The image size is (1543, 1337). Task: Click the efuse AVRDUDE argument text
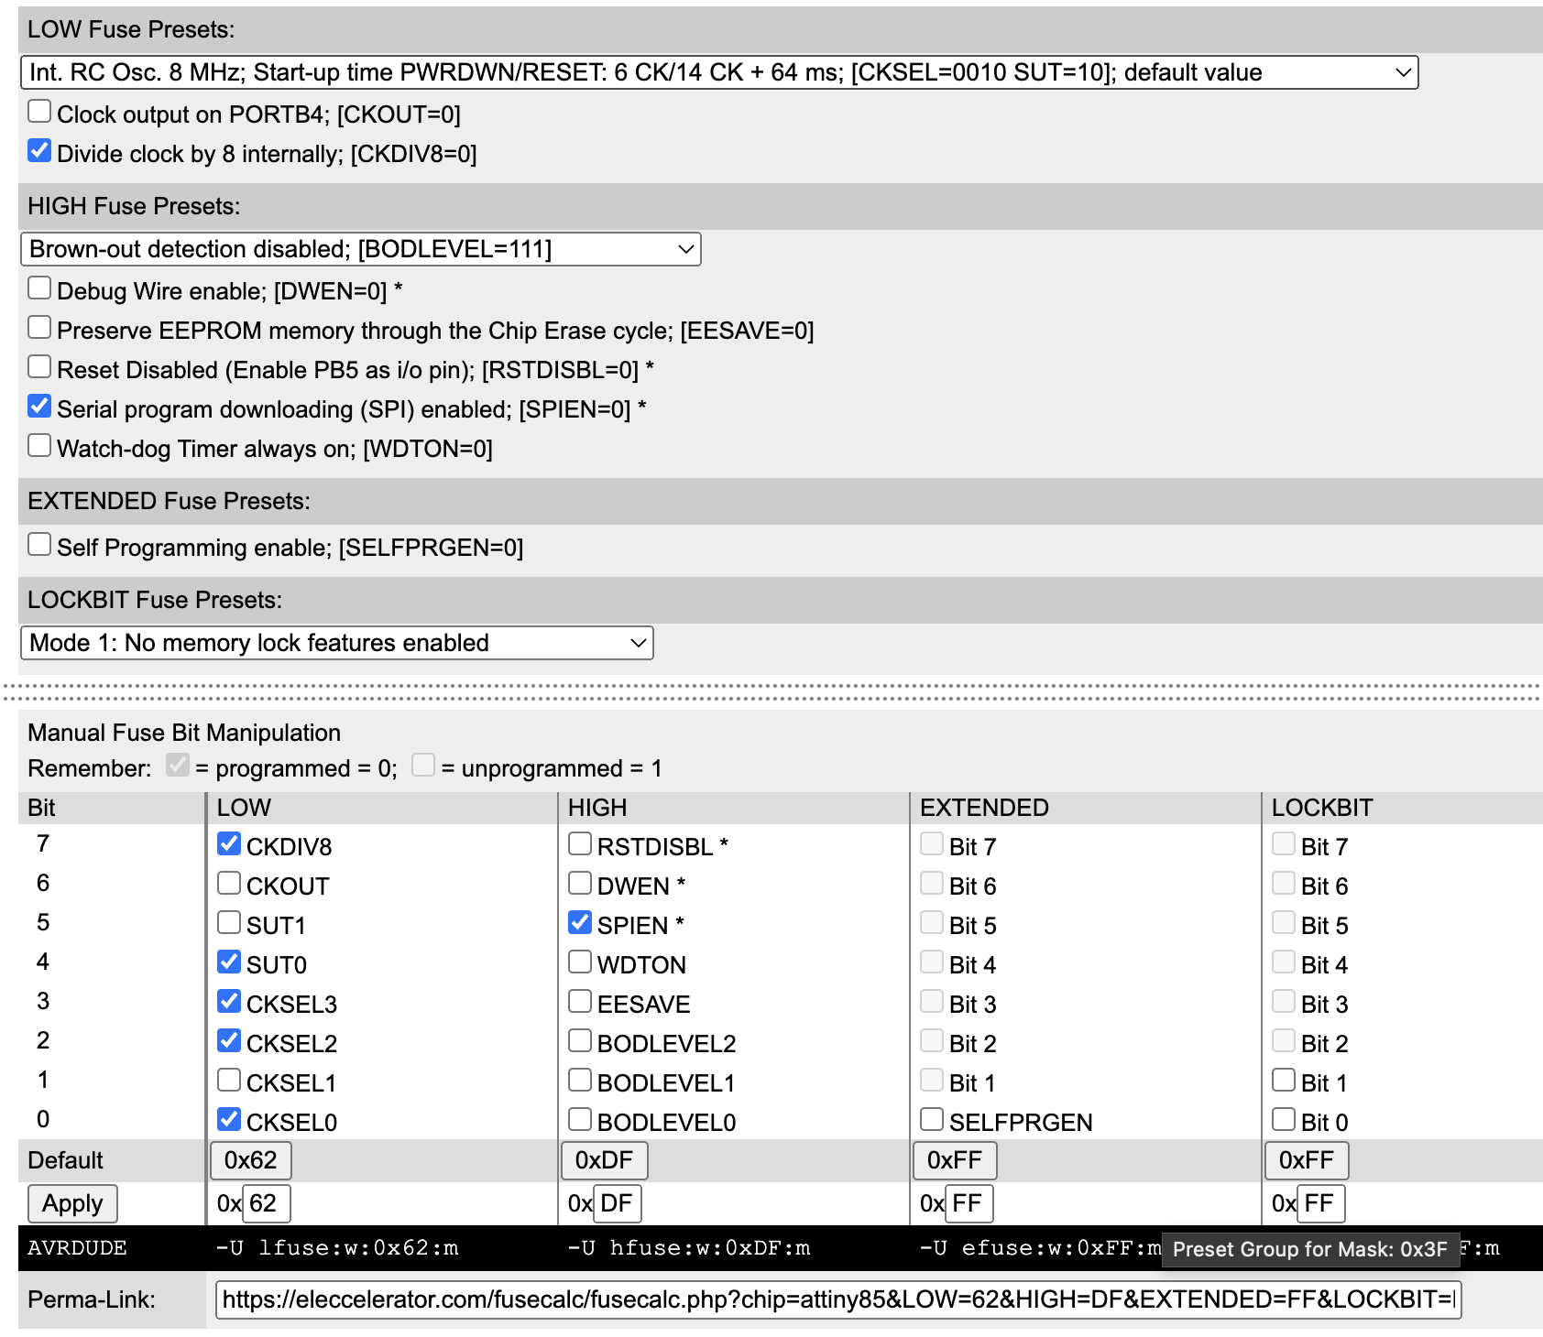(x=1040, y=1248)
